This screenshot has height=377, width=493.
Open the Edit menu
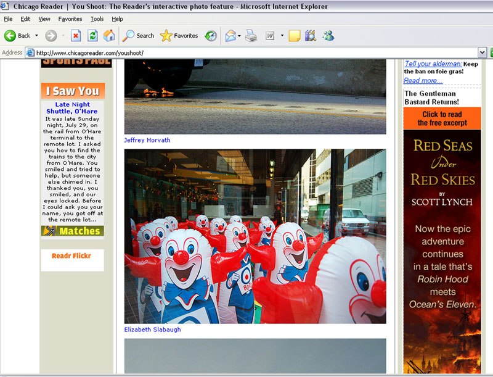coord(25,19)
